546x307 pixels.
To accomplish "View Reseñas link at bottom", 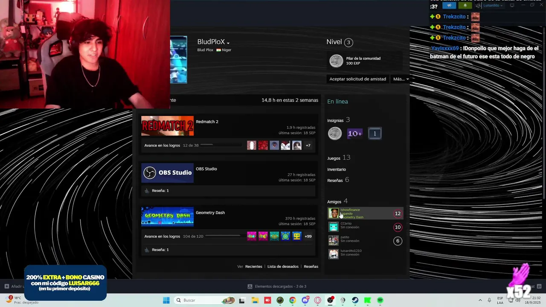I will tap(311, 266).
